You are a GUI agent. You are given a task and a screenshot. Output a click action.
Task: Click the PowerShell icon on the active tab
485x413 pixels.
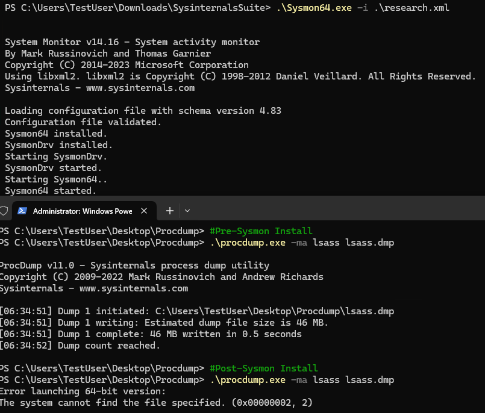click(22, 211)
